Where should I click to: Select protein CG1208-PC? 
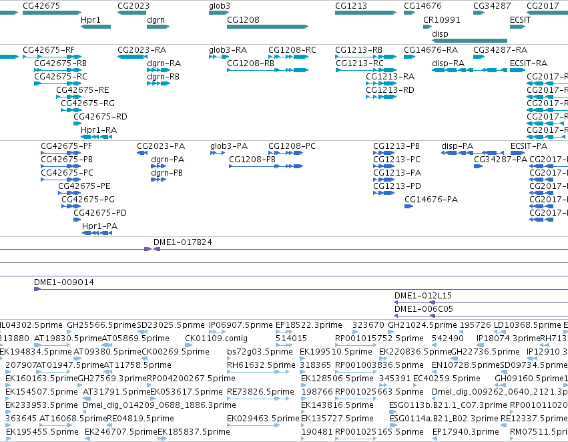tap(286, 153)
